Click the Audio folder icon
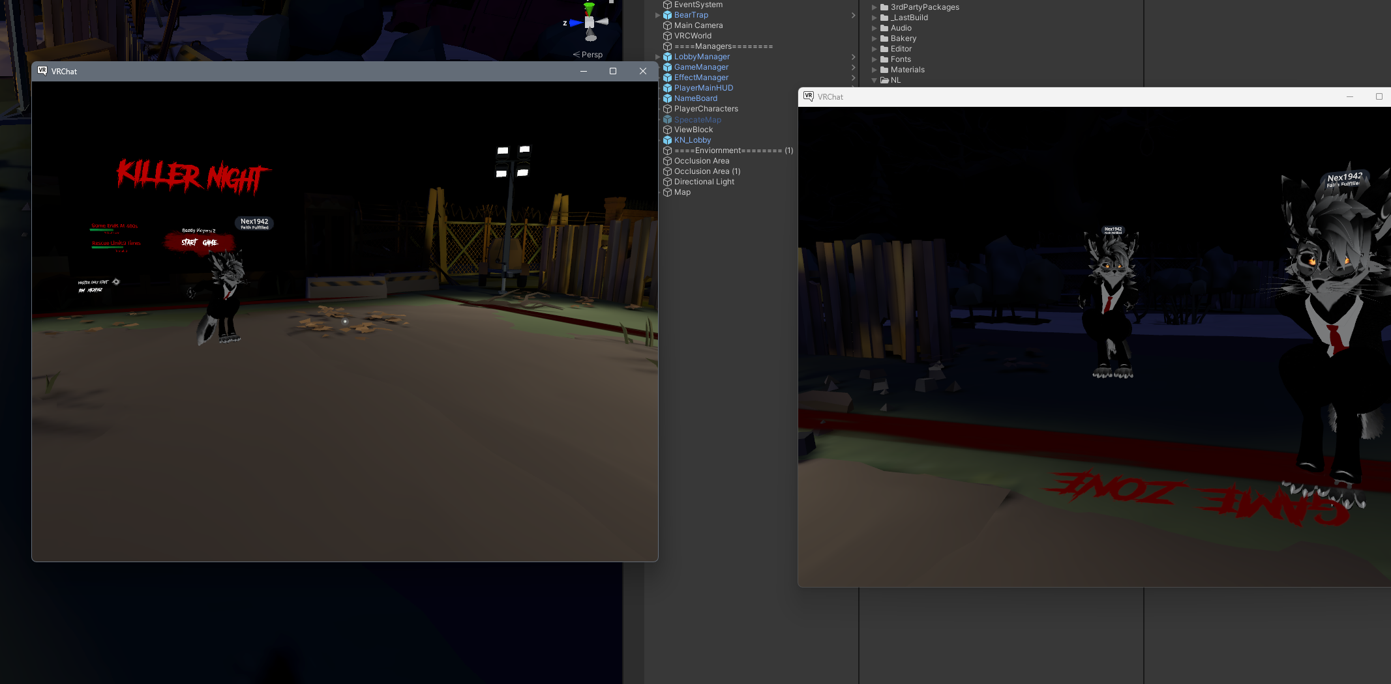1391x684 pixels. 884,28
